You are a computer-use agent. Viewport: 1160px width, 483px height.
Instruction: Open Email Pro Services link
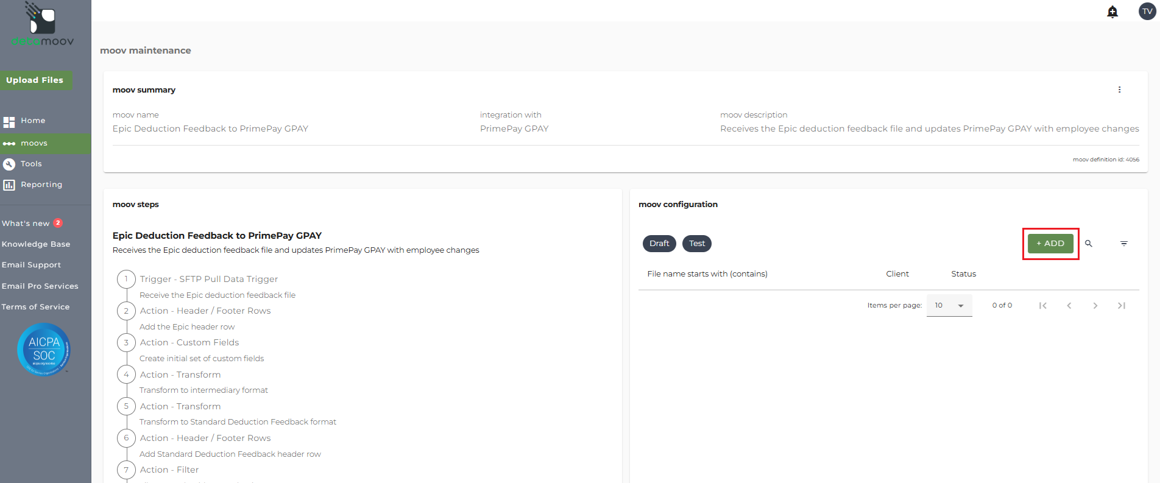point(40,286)
